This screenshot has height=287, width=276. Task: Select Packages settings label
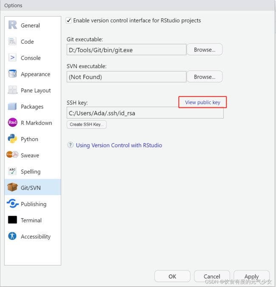[x=32, y=107]
